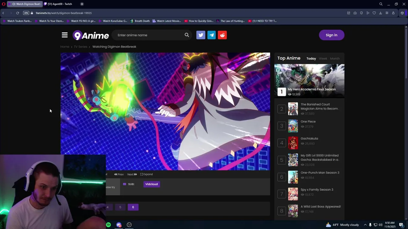Show Top Anime for Today
The height and width of the screenshot is (229, 408).
tap(311, 59)
